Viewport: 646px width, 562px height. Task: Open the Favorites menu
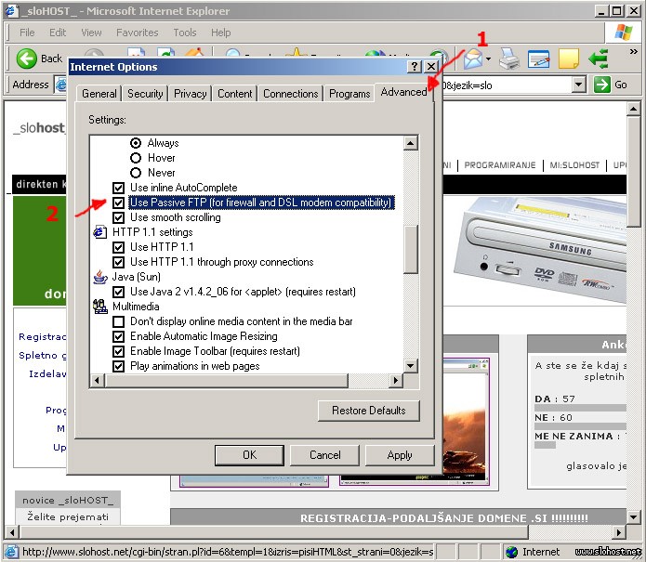click(138, 33)
